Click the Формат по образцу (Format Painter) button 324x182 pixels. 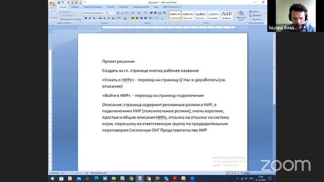[71, 19]
